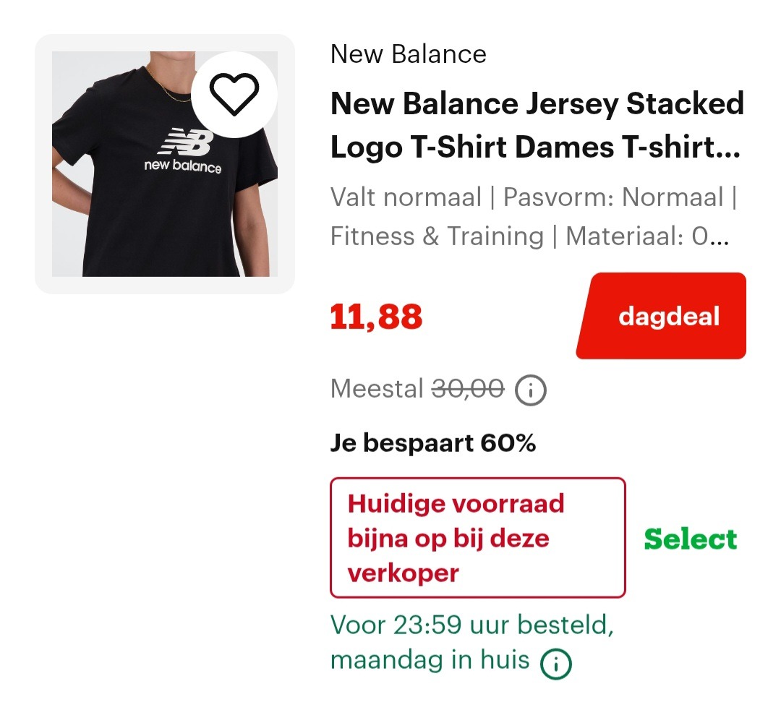Viewport: 781px width, 710px height.
Task: Select the strikethrough price 30,00
Action: tap(468, 388)
